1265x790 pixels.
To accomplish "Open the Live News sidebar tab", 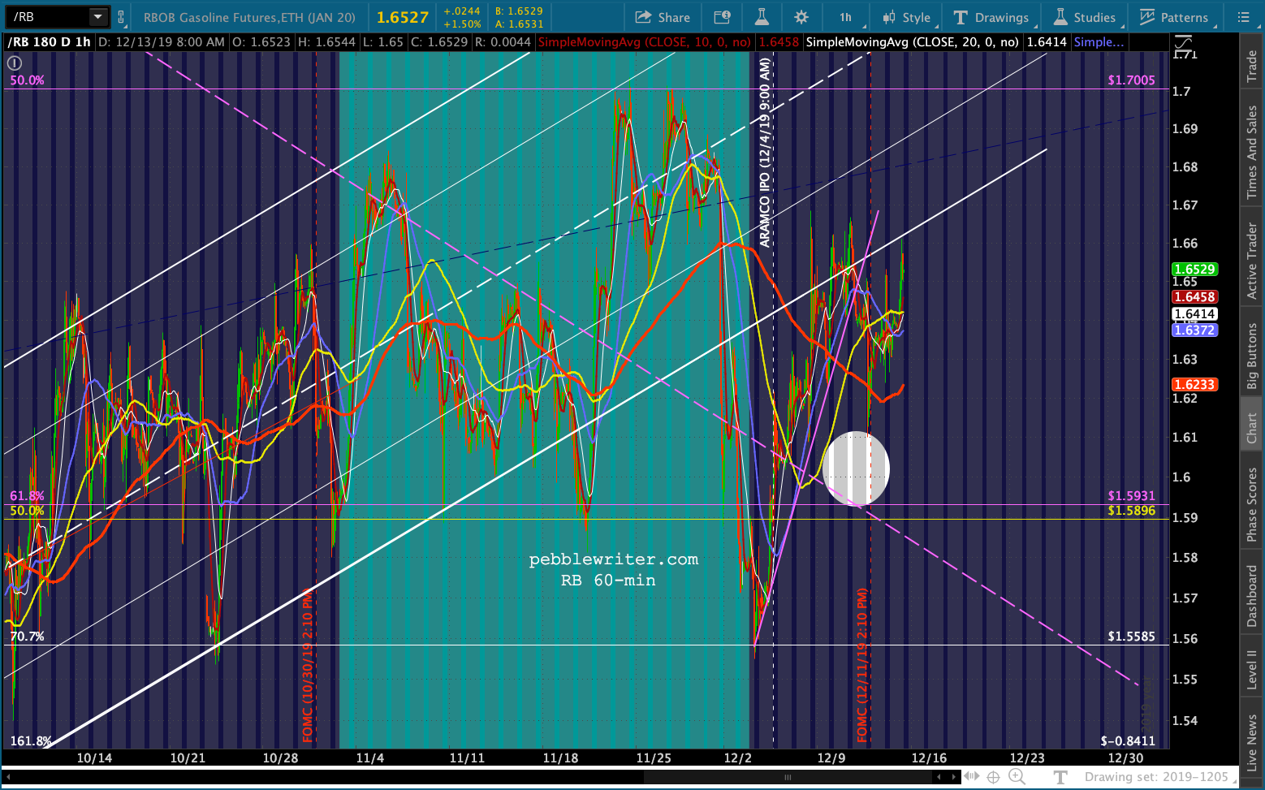I will click(x=1252, y=742).
